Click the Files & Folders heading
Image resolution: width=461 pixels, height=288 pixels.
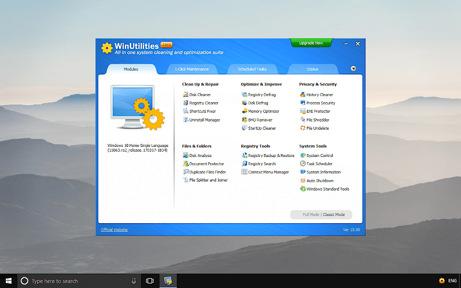click(197, 146)
